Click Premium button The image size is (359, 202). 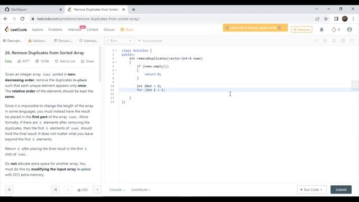[302, 30]
